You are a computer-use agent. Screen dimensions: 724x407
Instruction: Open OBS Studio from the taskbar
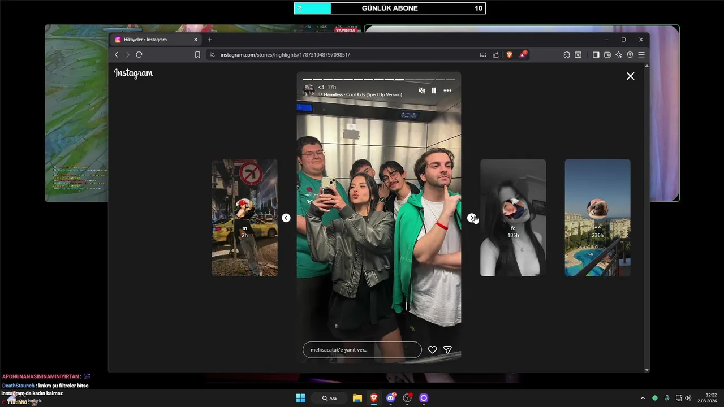407,398
